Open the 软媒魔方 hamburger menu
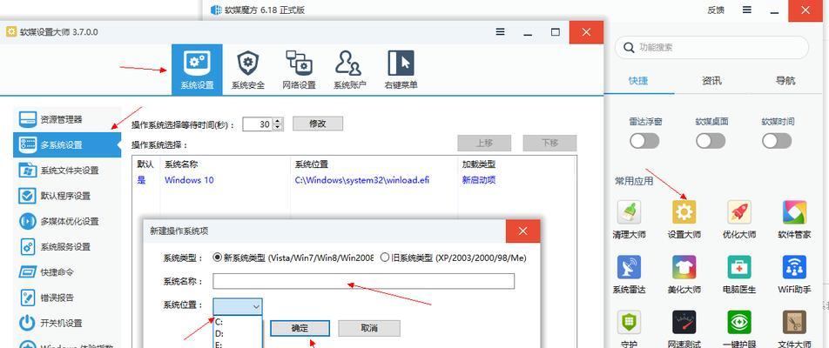This screenshot has width=829, height=348. tap(747, 10)
